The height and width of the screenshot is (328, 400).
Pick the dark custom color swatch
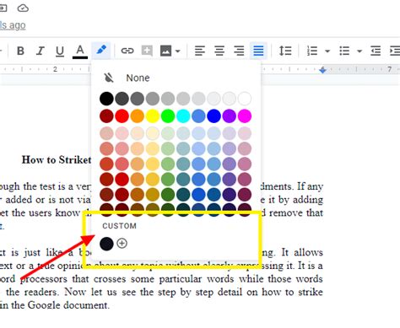106,244
